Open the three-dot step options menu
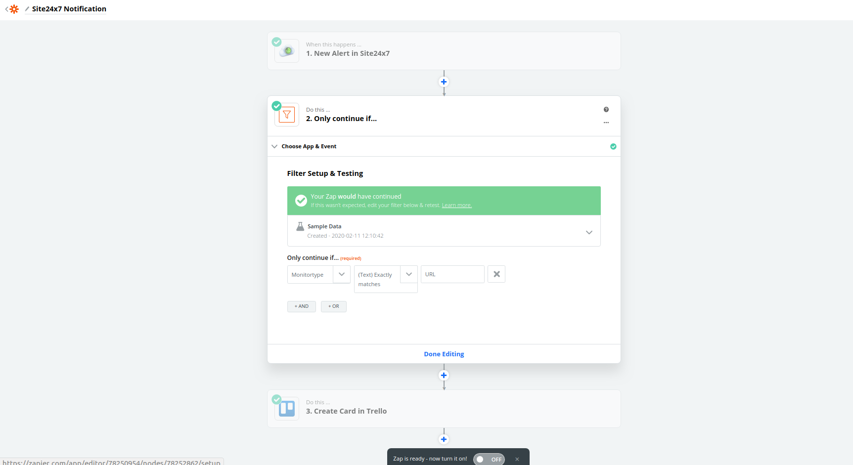 coord(606,123)
